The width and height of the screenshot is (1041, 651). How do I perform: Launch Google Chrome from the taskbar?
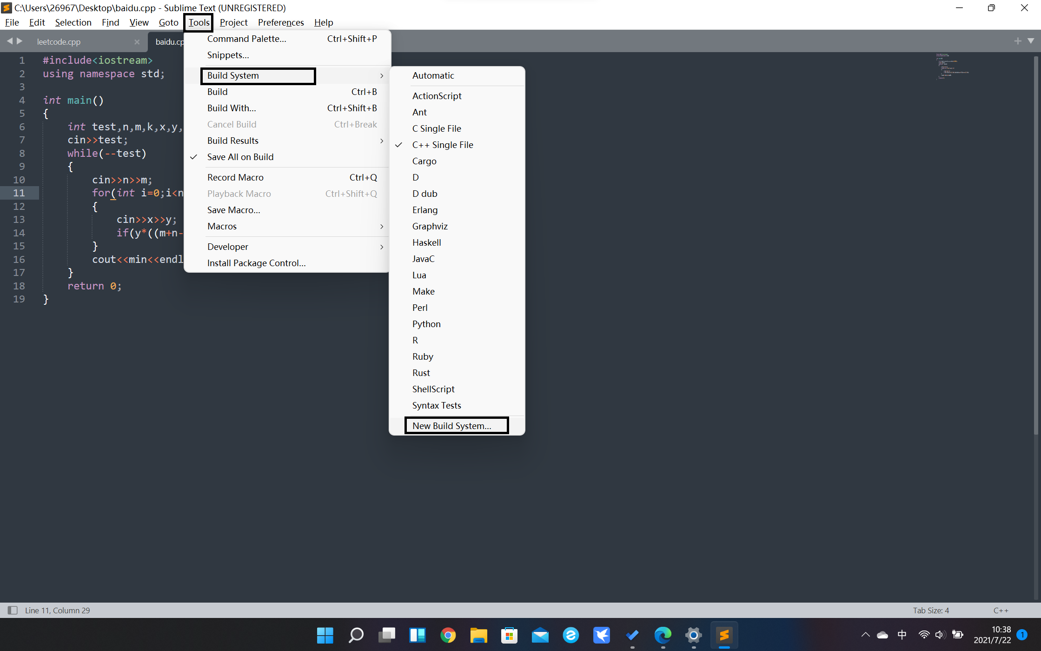pyautogui.click(x=448, y=635)
